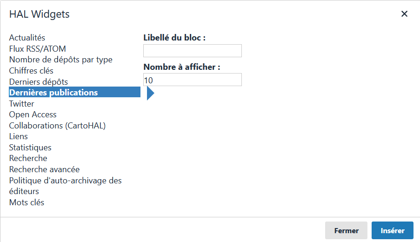The height and width of the screenshot is (242, 420).
Task: Choose the Flux RSS/ATOM widget
Action: click(x=37, y=48)
